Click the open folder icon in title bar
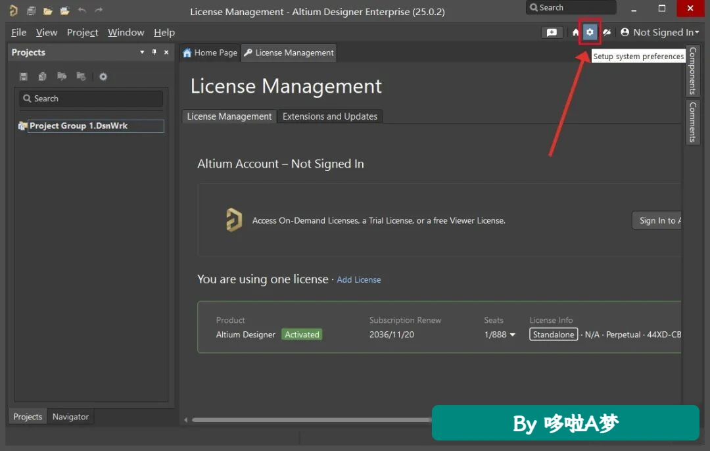710x451 pixels. tap(48, 11)
